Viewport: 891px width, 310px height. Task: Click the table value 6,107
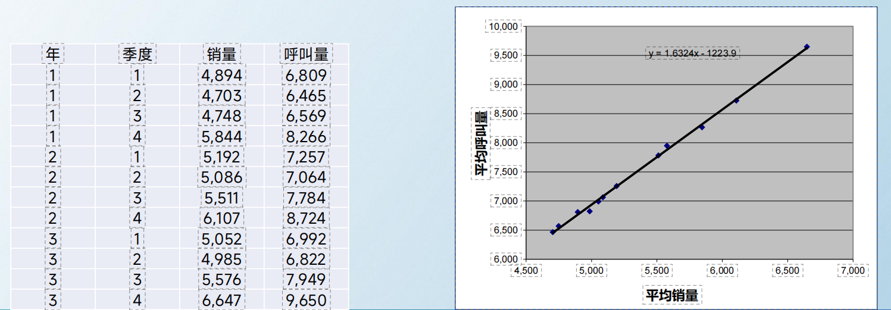click(x=222, y=218)
